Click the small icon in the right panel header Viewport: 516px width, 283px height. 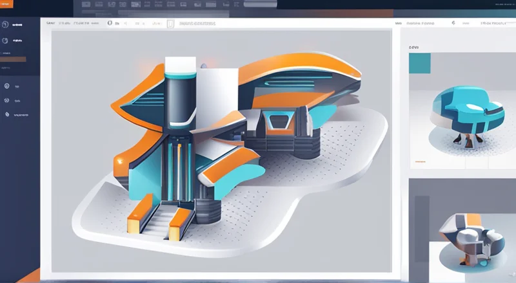tap(453, 24)
